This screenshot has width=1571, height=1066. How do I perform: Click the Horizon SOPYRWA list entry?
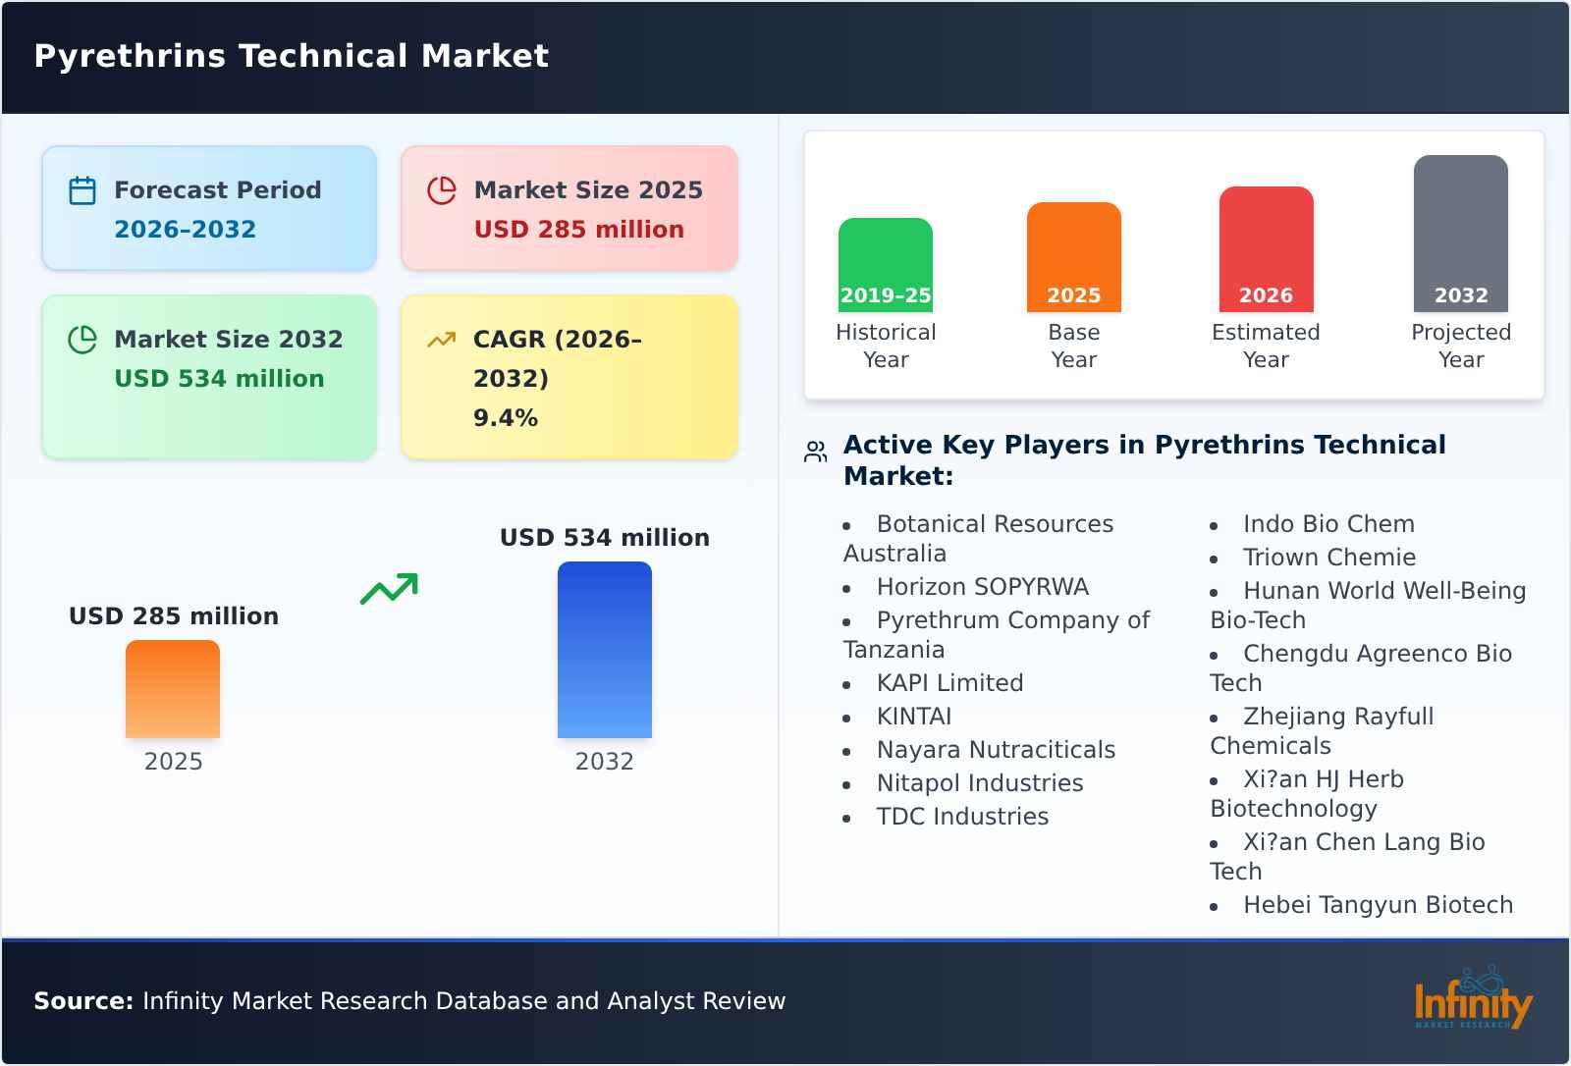(x=983, y=587)
